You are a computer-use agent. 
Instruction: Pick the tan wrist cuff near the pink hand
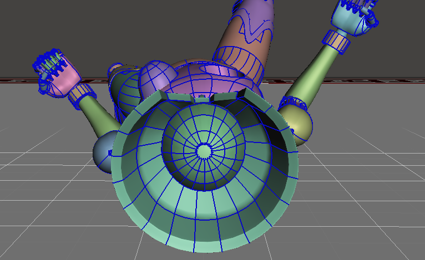click(x=82, y=95)
